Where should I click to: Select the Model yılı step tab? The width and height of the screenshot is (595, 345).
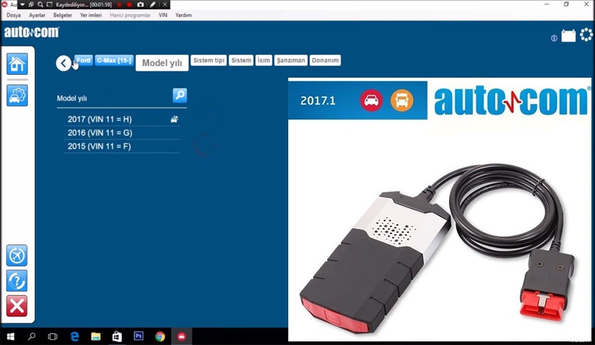162,63
